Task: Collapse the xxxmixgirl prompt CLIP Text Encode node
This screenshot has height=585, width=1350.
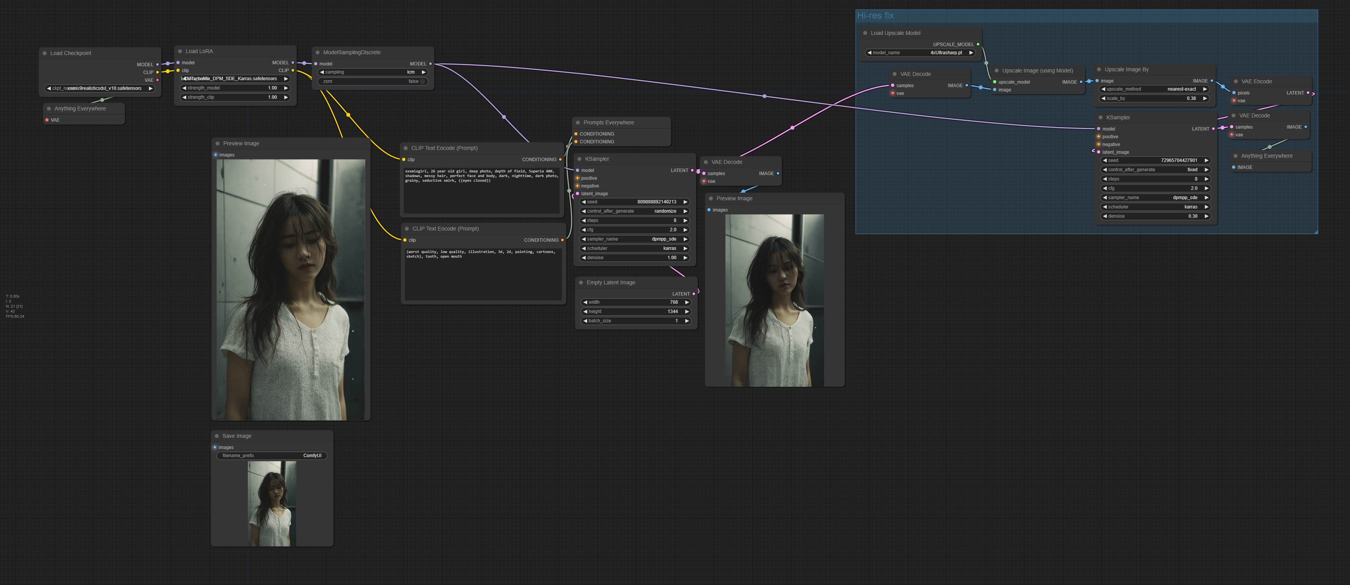Action: pyautogui.click(x=406, y=148)
